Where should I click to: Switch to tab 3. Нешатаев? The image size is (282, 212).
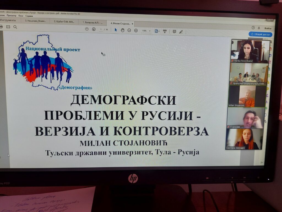point(35,21)
